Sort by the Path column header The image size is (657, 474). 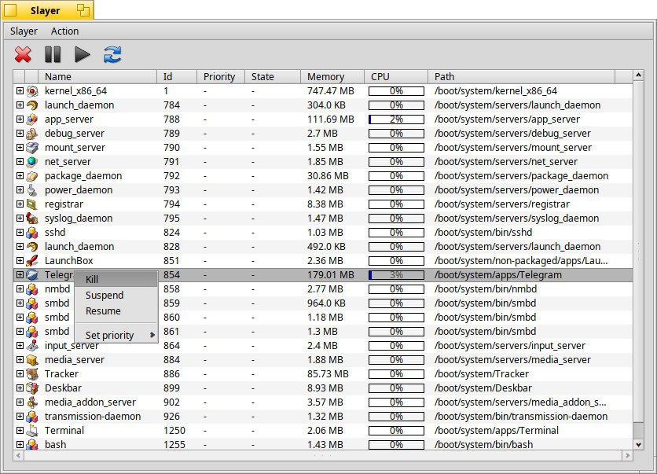(522, 77)
